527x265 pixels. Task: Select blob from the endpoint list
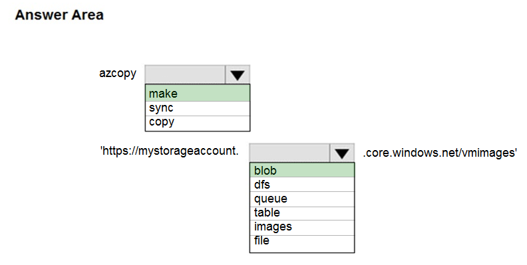pyautogui.click(x=302, y=170)
